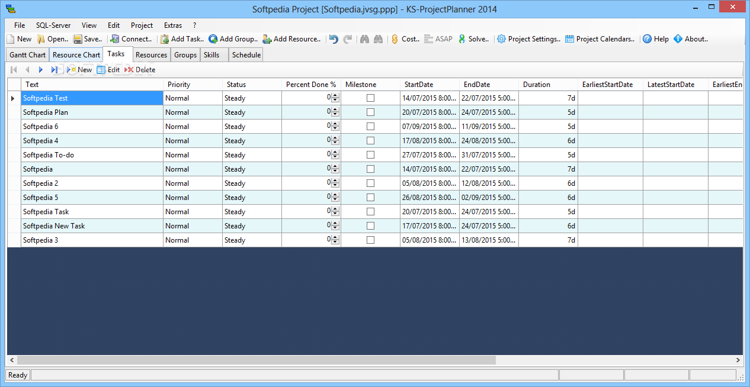Add a resource with Add Resource.. icon

(267, 39)
